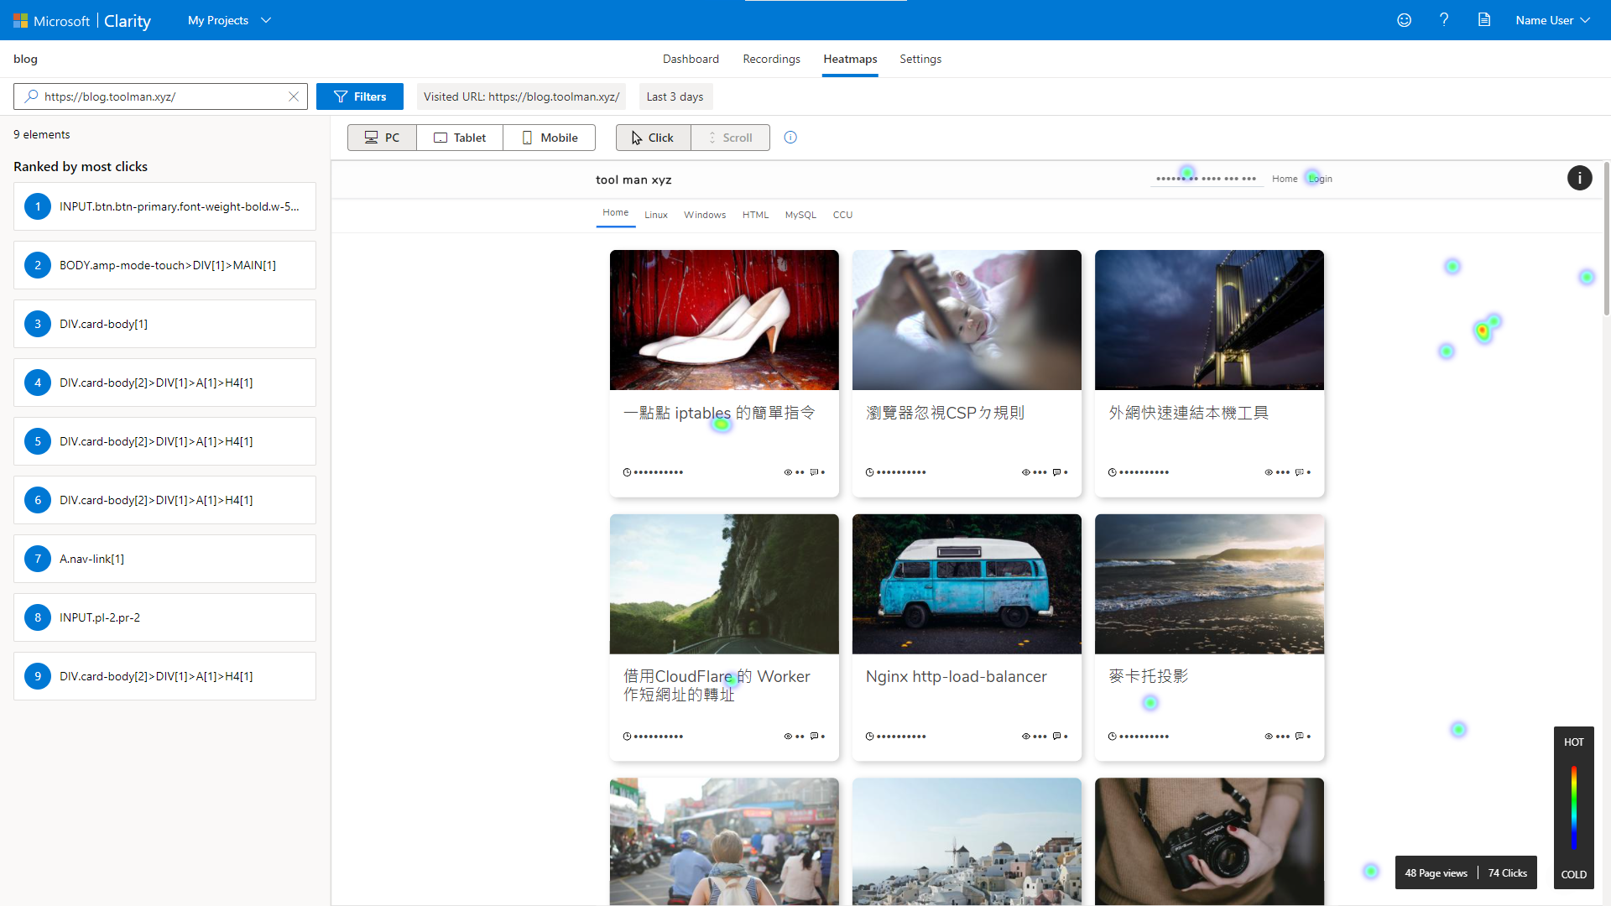
Task: Open the Dashboard tab
Action: tap(691, 59)
